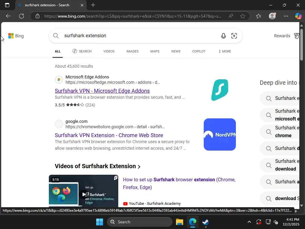Select the Surfshark chrome suggested search
305x229 pixels.
280,132
